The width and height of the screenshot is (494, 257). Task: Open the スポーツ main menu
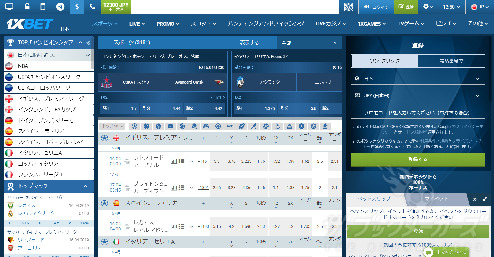[x=105, y=24]
